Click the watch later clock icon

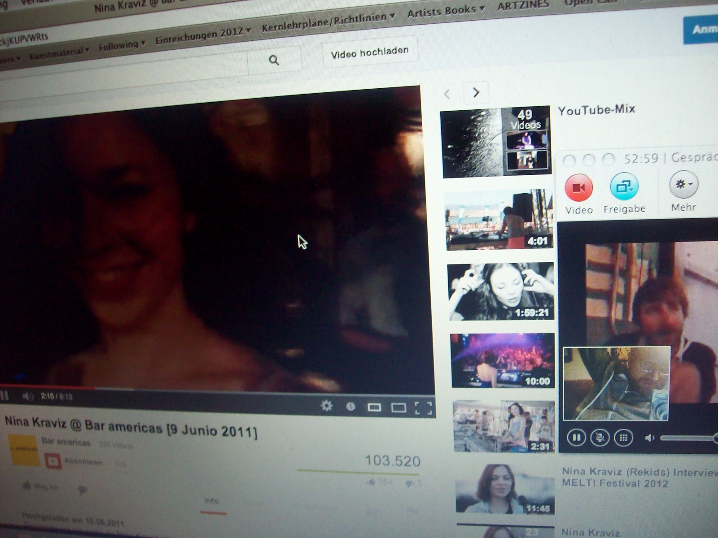click(x=350, y=407)
